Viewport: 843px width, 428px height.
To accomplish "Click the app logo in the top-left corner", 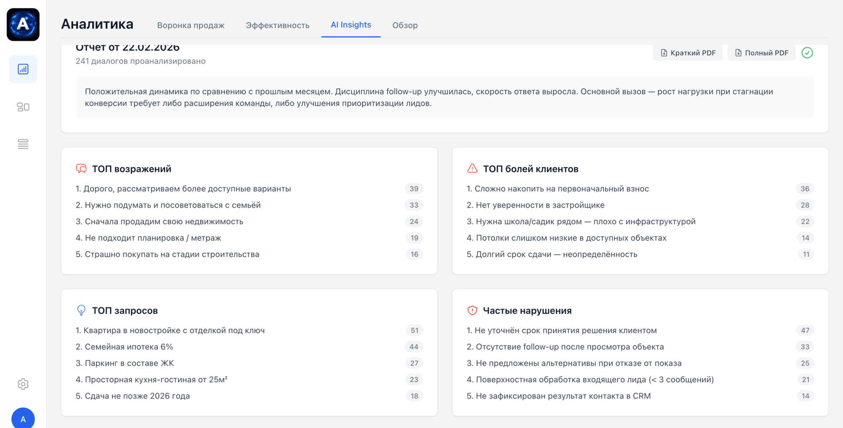I will [23, 25].
